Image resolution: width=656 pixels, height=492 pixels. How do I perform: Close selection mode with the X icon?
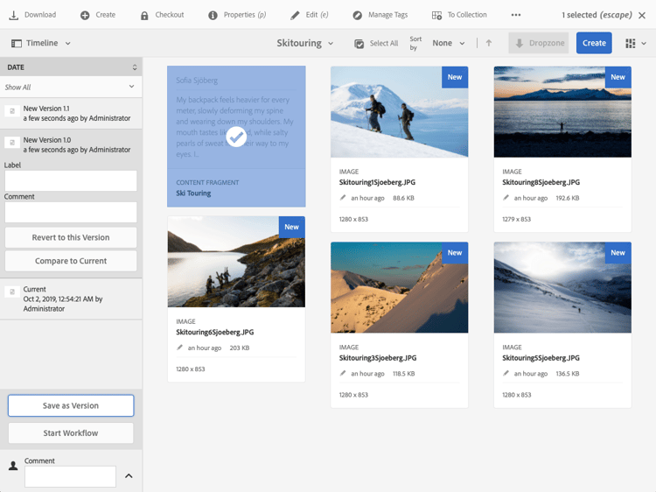(642, 16)
